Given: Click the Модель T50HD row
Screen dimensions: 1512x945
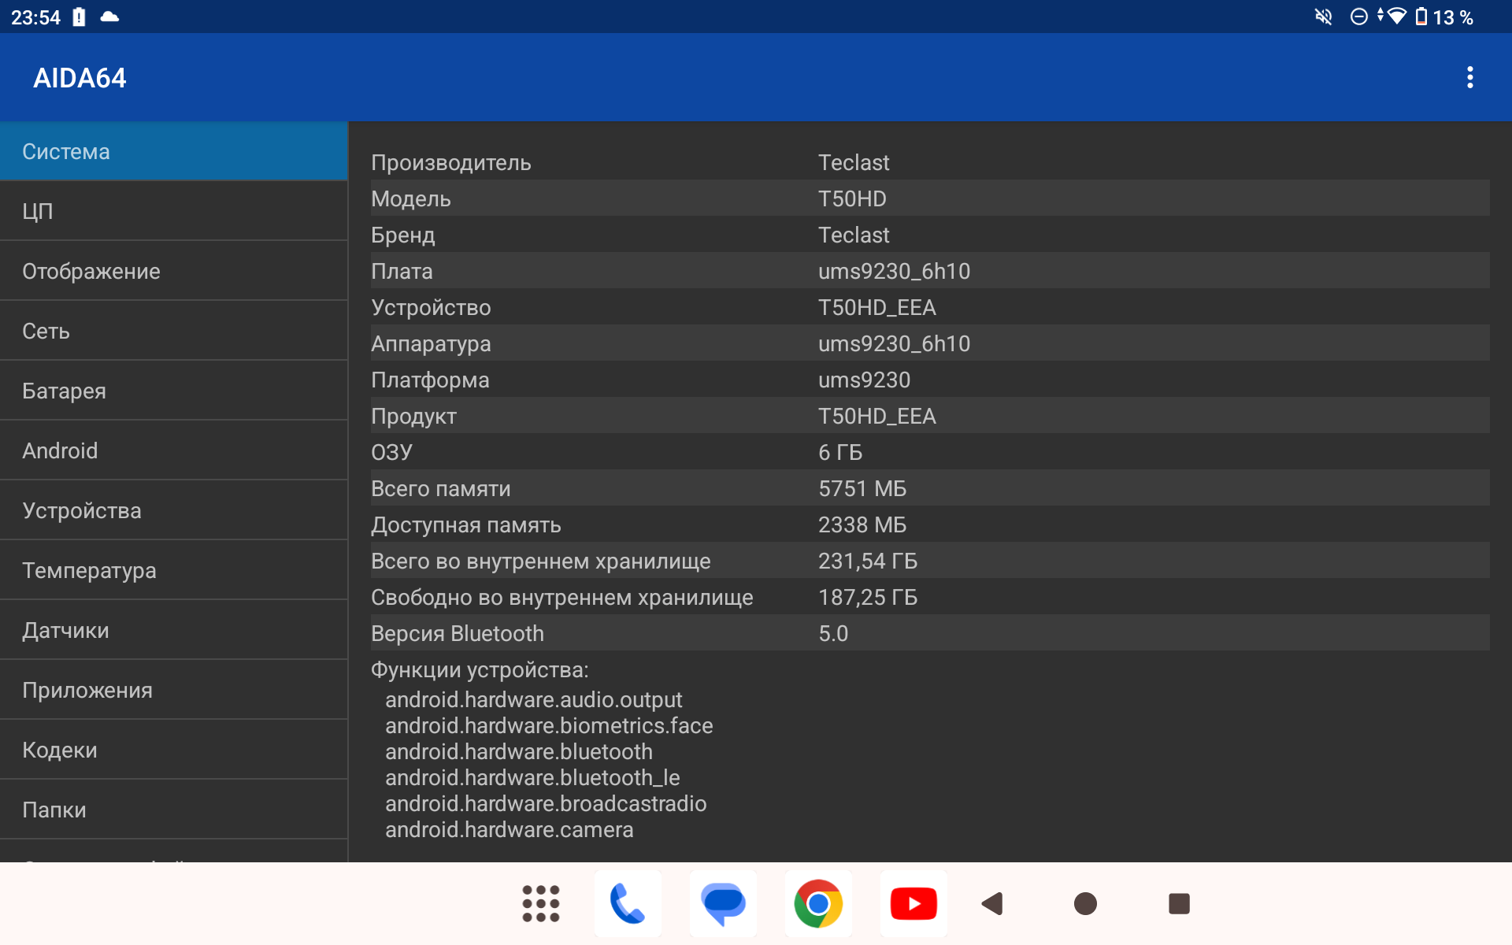Looking at the screenshot, I should tap(929, 198).
